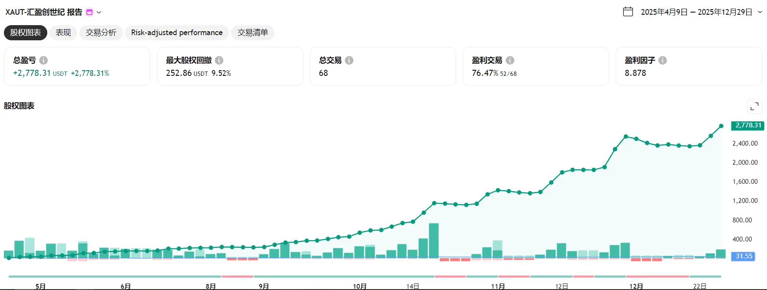The height and width of the screenshot is (290, 767).
Task: Click the 9.52% drawdown percentage
Action: pos(221,73)
